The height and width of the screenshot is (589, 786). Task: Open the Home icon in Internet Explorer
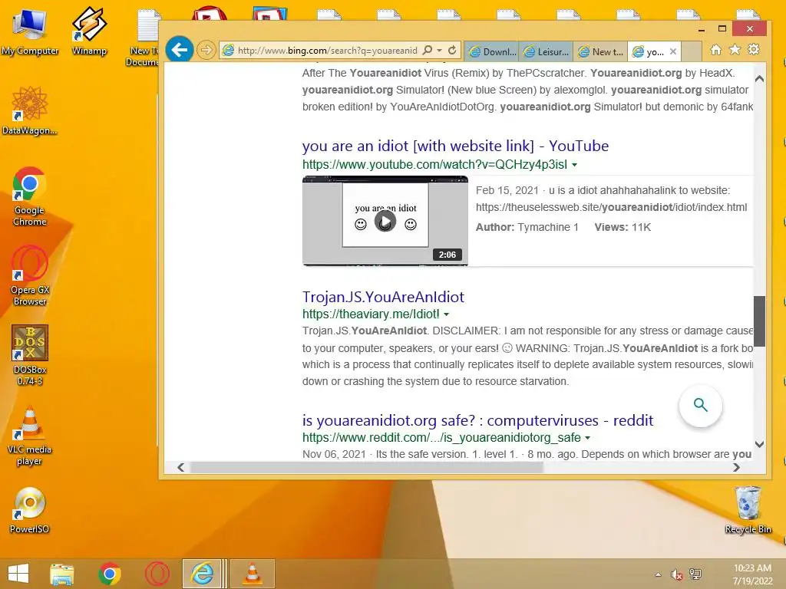click(716, 50)
